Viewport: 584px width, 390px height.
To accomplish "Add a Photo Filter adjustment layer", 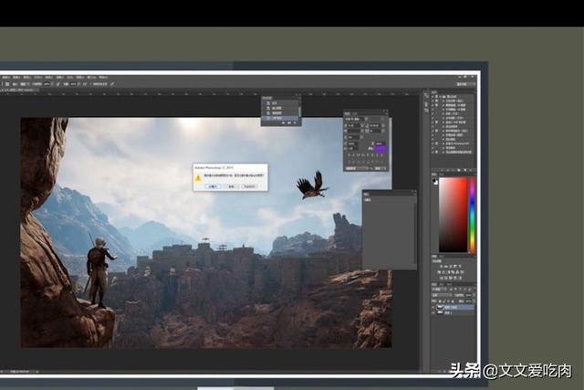I will (453, 272).
